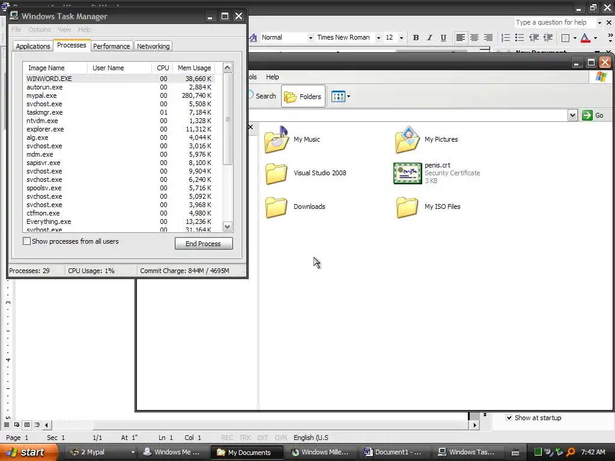Image resolution: width=615 pixels, height=461 pixels.
Task: Sort processes by Mem Usage column
Action: tap(194, 68)
